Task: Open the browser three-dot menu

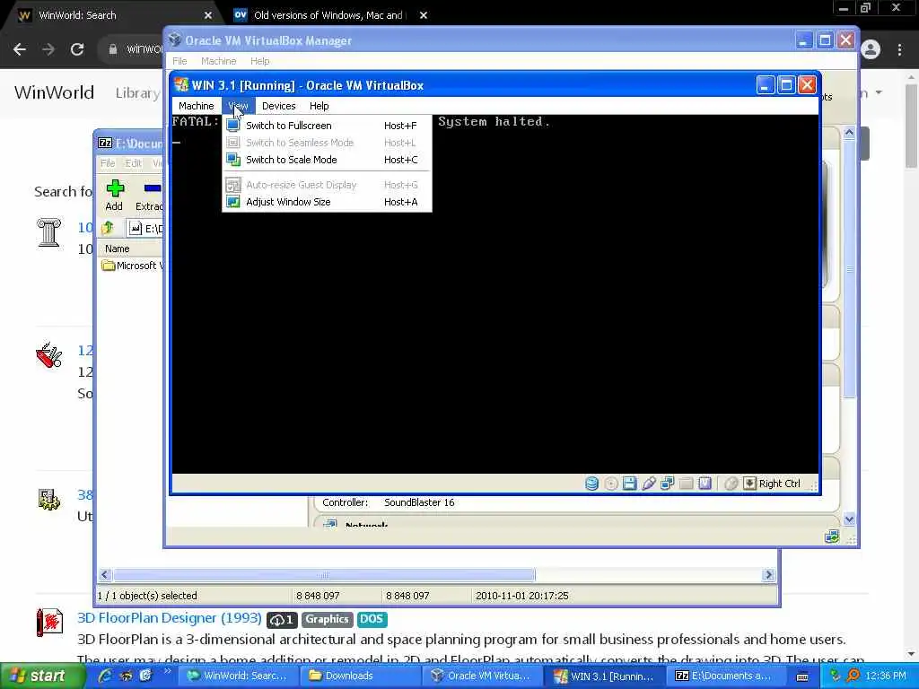Action: coord(899,49)
